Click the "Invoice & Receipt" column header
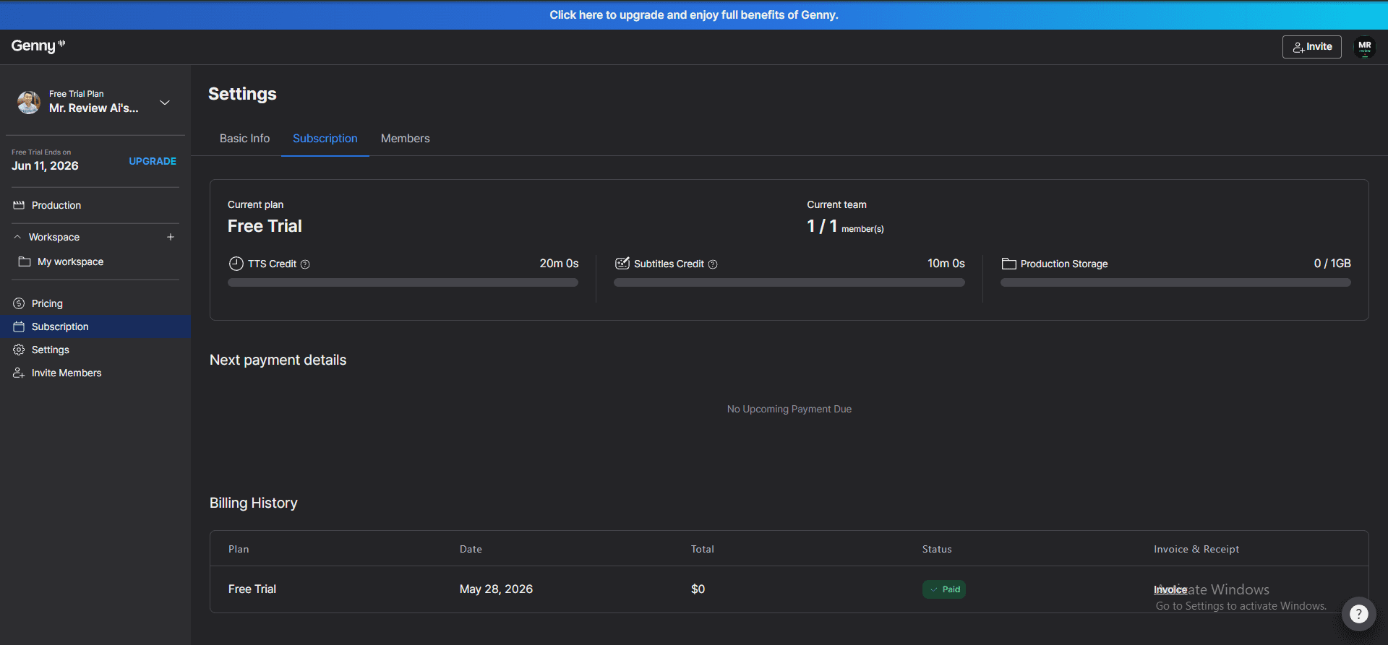The width and height of the screenshot is (1388, 645). click(x=1196, y=549)
